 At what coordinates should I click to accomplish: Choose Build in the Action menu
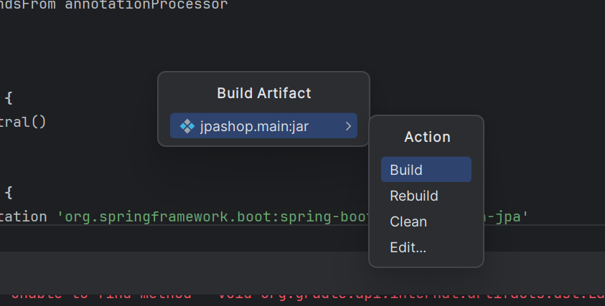406,170
